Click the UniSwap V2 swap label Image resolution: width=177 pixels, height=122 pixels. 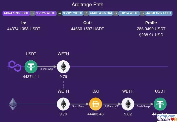111,106
